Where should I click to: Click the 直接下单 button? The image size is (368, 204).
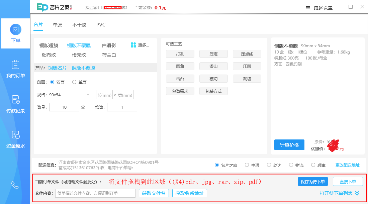coord(348,182)
